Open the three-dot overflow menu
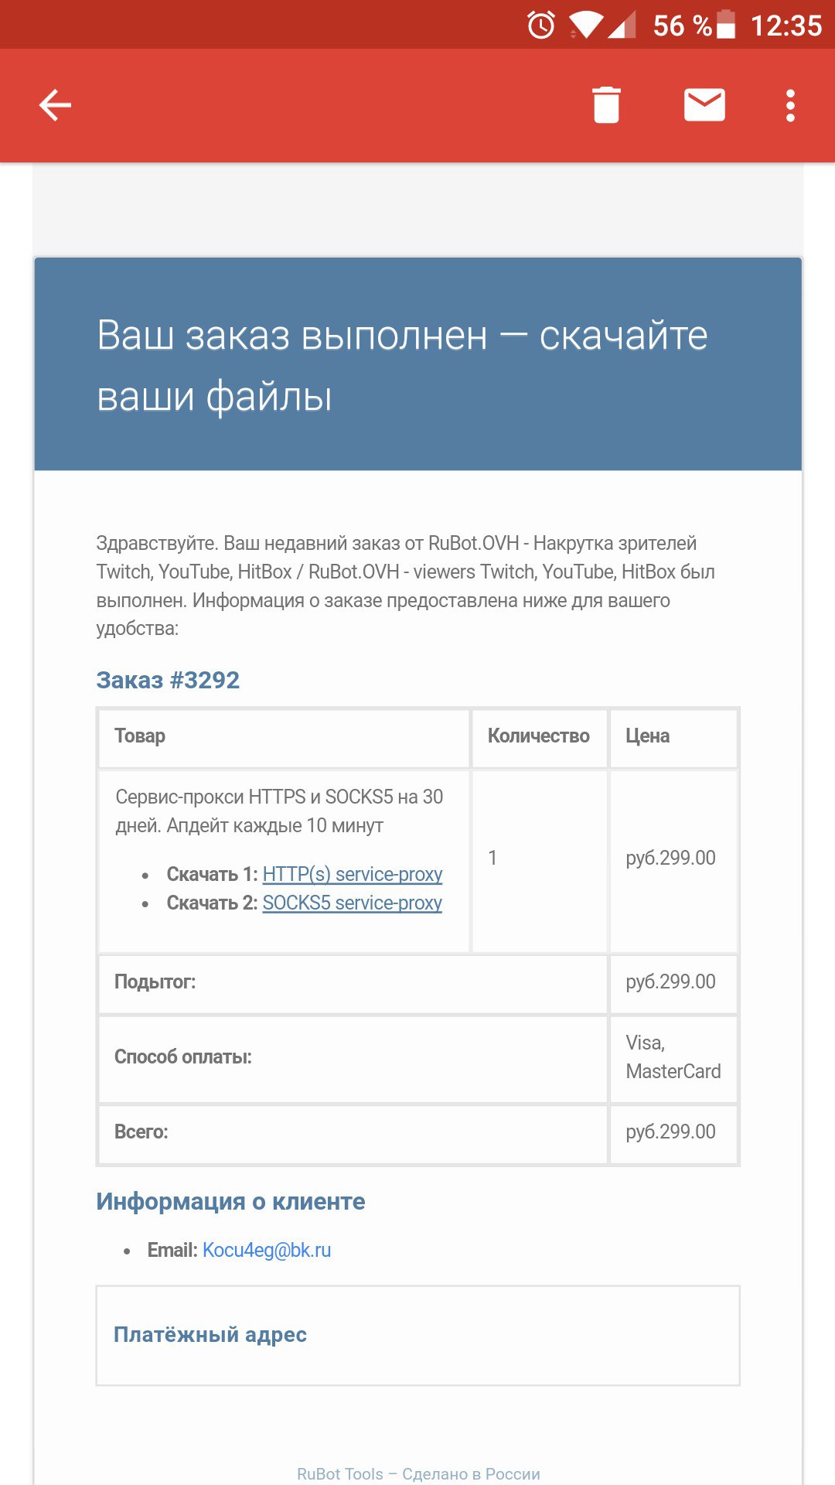835x1485 pixels. point(790,105)
